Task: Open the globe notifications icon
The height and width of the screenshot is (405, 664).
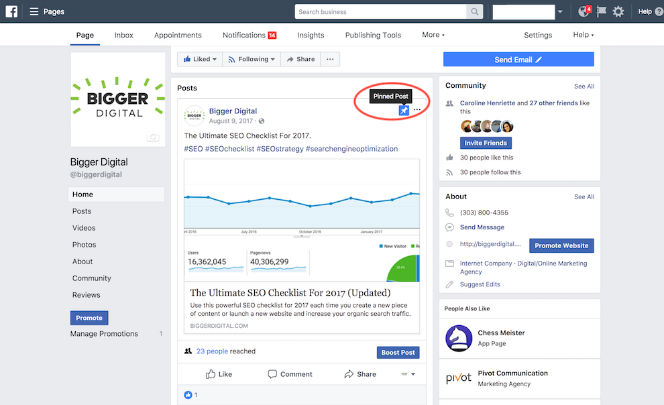Action: [x=584, y=11]
